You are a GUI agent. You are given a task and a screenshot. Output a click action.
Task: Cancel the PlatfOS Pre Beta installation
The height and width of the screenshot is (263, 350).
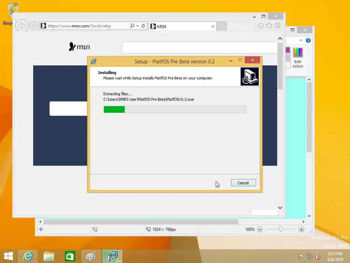pyautogui.click(x=243, y=183)
